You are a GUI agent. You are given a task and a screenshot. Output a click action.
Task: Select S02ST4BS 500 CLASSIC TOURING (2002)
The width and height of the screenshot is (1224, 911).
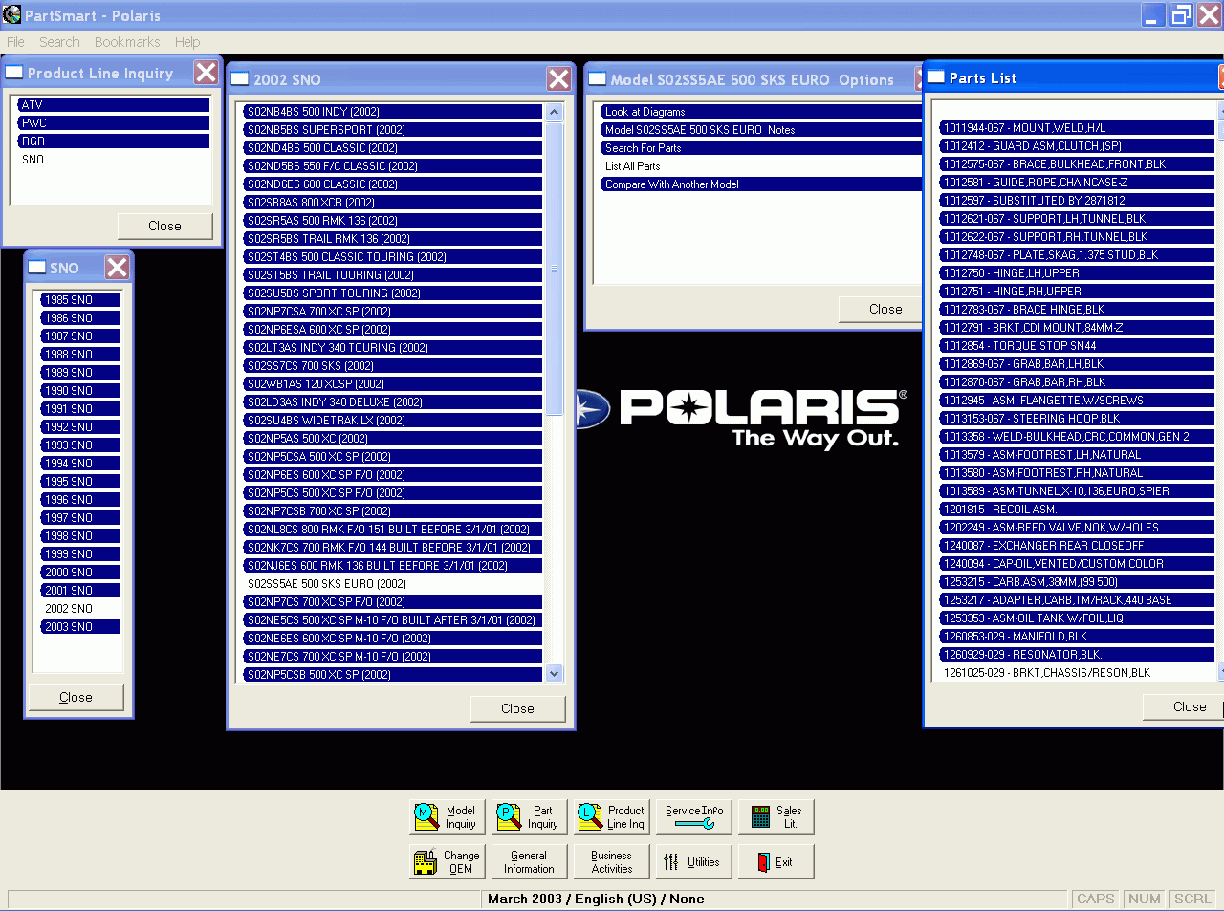[x=393, y=257]
